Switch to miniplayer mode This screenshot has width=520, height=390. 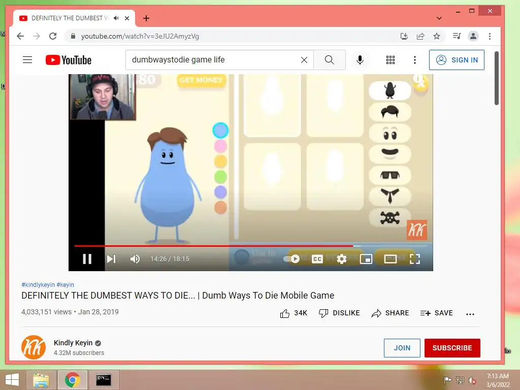tap(366, 259)
